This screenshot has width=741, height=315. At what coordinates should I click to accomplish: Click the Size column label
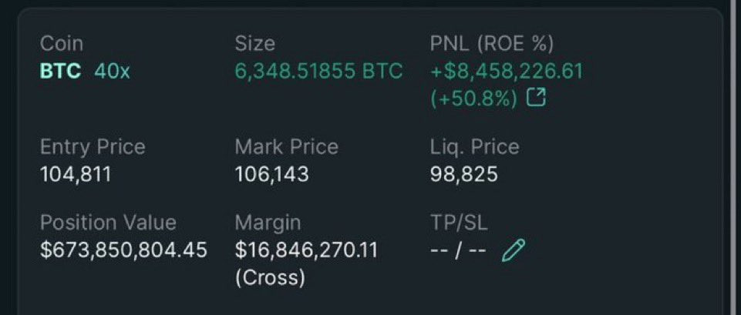[x=254, y=43]
